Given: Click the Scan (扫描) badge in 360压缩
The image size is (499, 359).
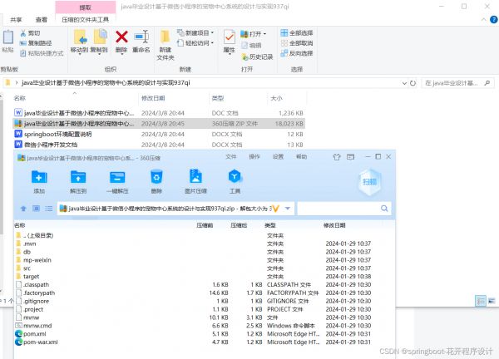Looking at the screenshot, I should [x=369, y=182].
